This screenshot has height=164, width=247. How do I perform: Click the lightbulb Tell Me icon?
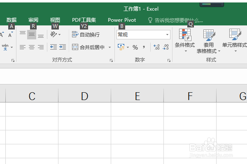pyautogui.click(x=150, y=20)
